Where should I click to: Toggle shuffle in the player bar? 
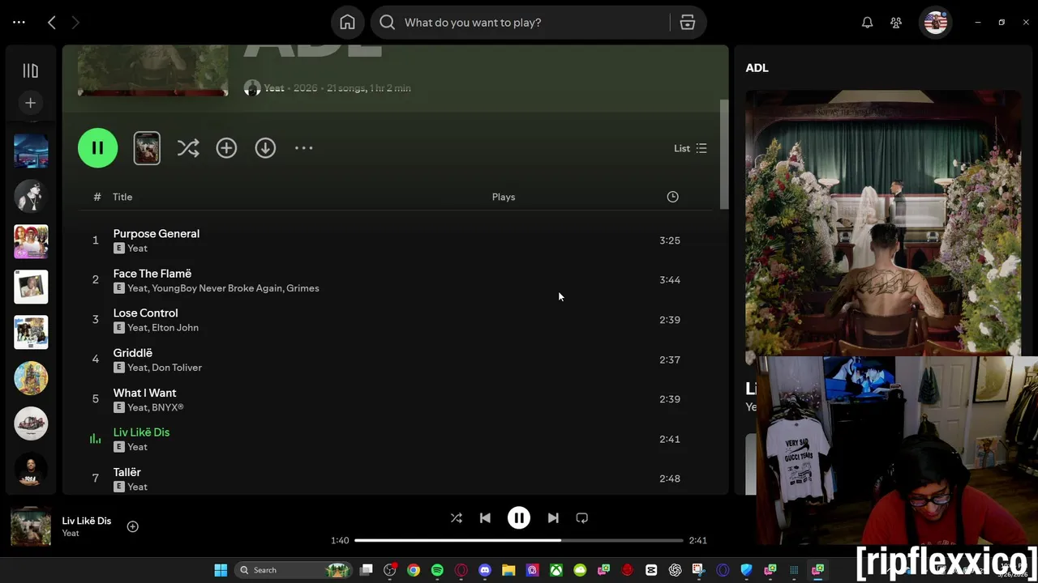pos(457,518)
